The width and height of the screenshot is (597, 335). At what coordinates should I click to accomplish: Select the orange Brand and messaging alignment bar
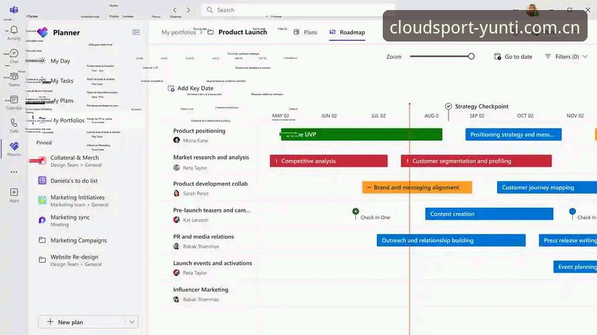click(x=417, y=187)
